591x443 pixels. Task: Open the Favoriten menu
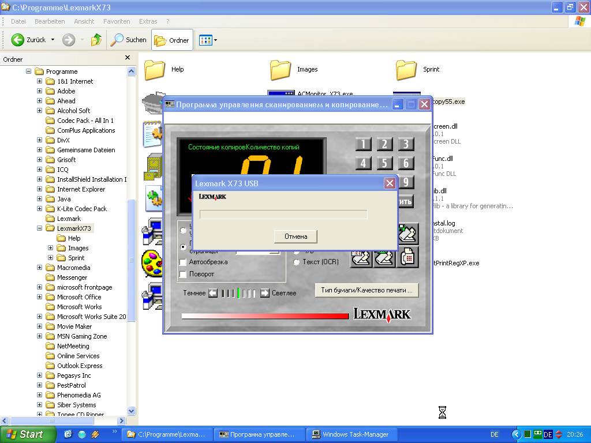coord(117,21)
